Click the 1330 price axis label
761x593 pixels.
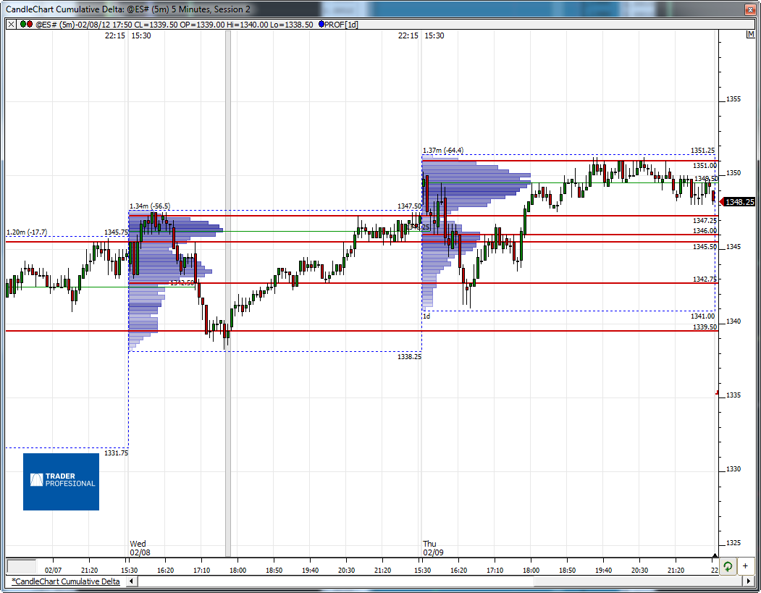pos(733,469)
